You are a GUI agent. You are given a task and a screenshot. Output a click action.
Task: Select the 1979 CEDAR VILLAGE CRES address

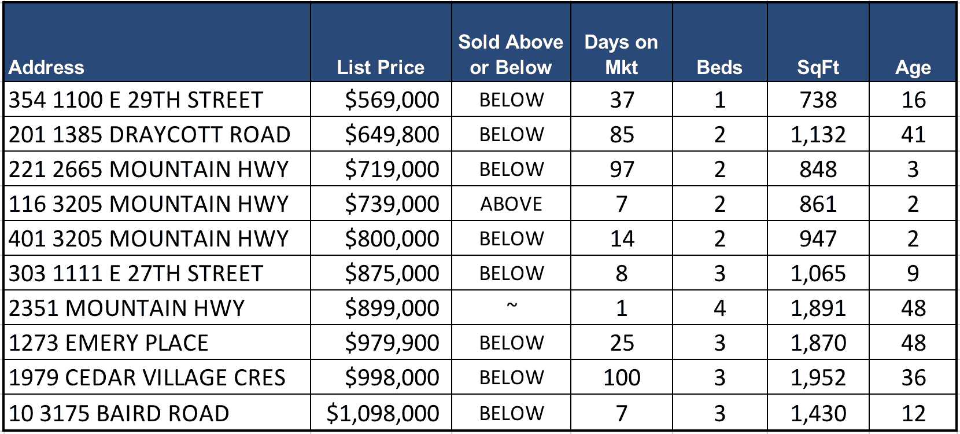pyautogui.click(x=147, y=378)
